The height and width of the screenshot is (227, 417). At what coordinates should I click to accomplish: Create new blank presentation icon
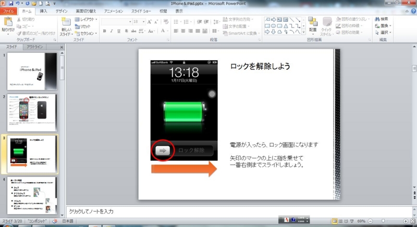[x=41, y=4]
